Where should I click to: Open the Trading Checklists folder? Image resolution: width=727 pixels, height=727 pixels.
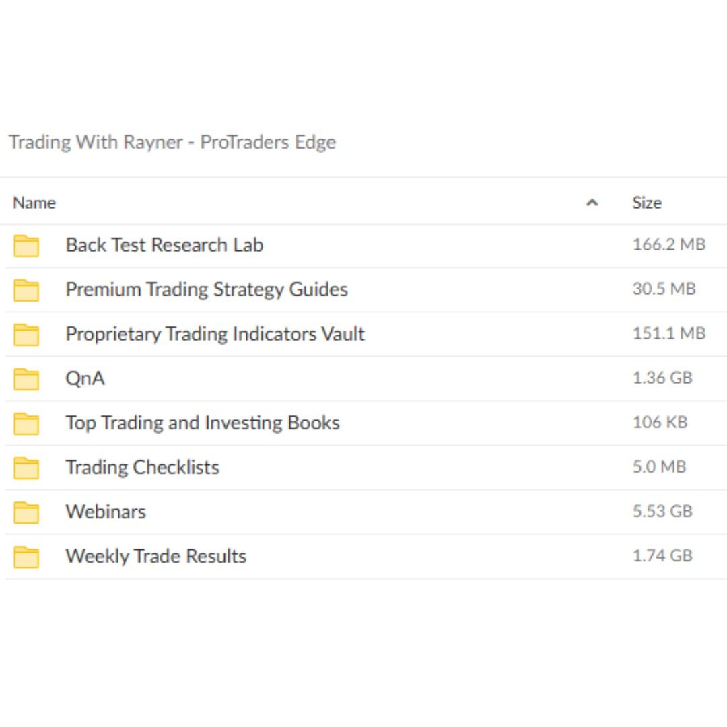point(142,467)
